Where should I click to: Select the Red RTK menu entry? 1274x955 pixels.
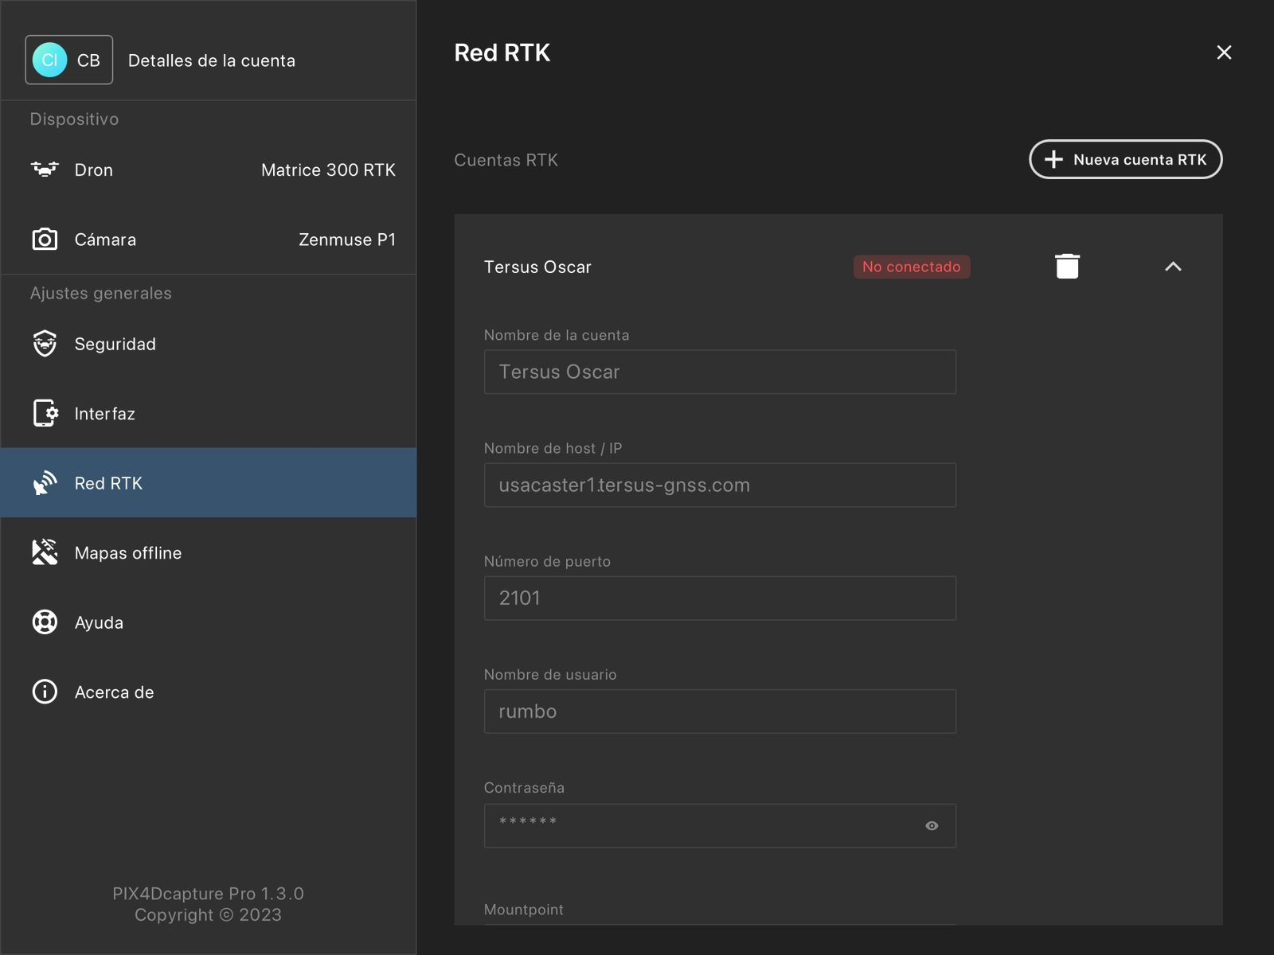click(x=209, y=483)
